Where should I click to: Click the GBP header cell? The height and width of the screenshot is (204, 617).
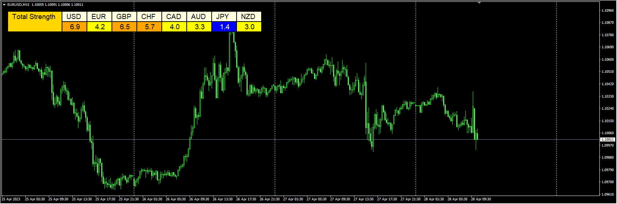pyautogui.click(x=124, y=16)
